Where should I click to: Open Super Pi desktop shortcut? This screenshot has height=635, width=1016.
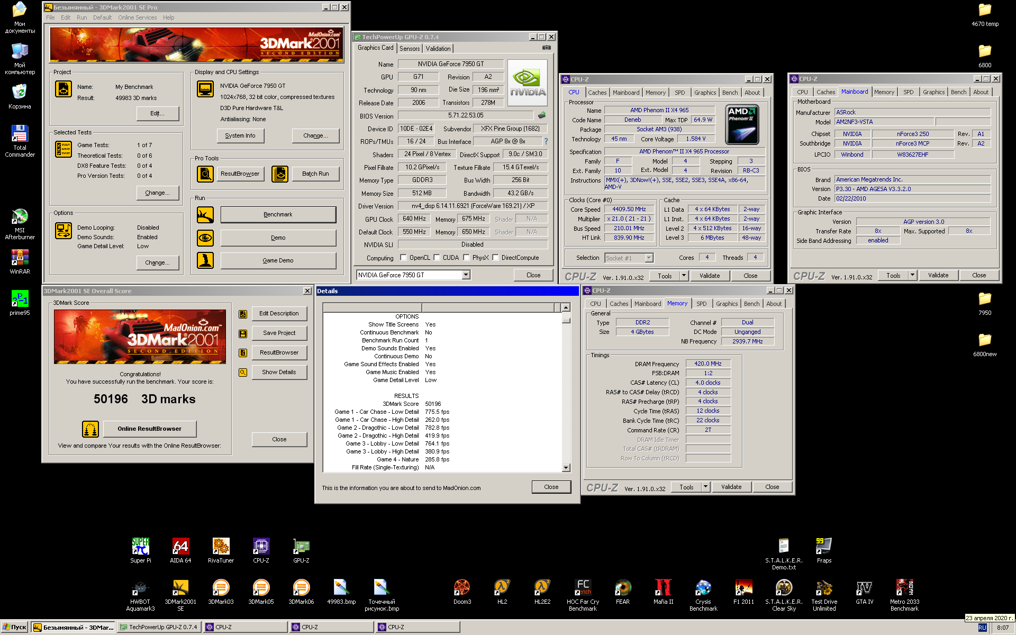(x=141, y=550)
